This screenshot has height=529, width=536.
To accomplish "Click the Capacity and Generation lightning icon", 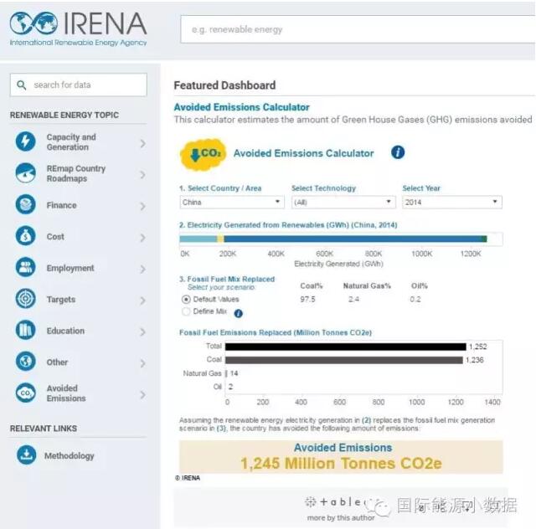I will [26, 142].
